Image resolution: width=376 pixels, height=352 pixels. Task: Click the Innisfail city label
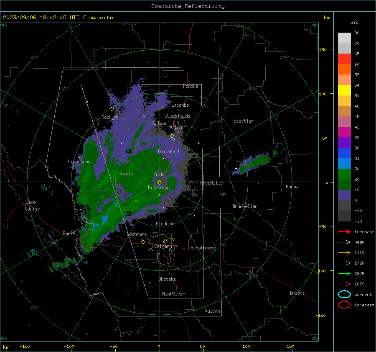coord(168,152)
